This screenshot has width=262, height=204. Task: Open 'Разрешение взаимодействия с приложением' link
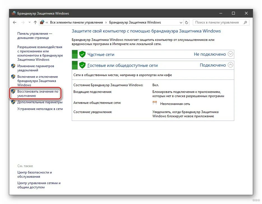40,53
